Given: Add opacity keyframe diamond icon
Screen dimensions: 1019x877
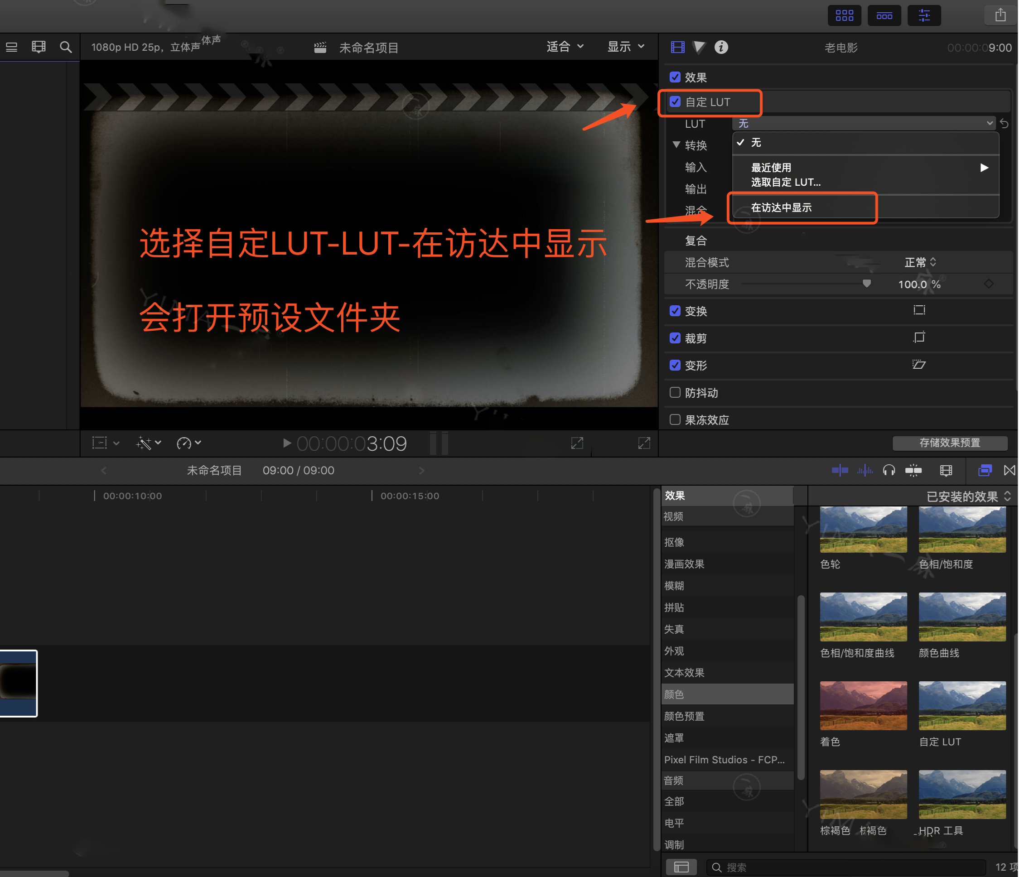Looking at the screenshot, I should point(989,284).
